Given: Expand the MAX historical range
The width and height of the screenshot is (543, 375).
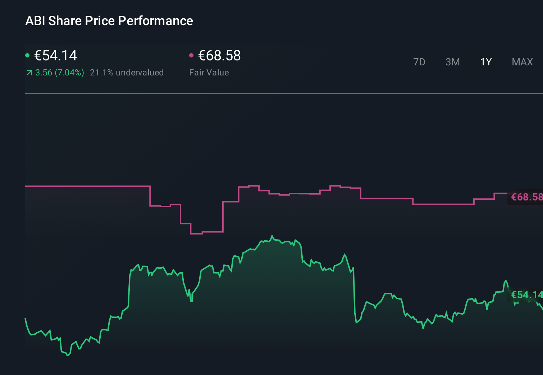Looking at the screenshot, I should pos(522,62).
